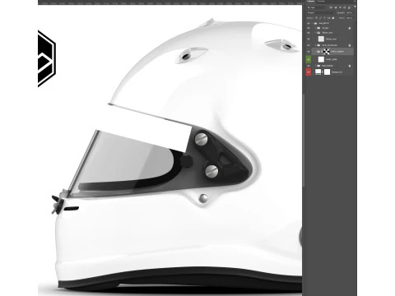395x296 pixels.
Task: Filter layers by adjustment layers icon
Action: pos(336,7)
